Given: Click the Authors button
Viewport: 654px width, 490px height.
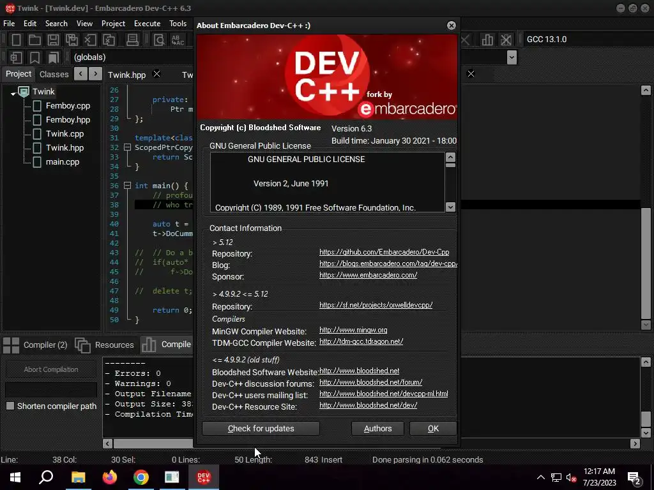Looking at the screenshot, I should (377, 428).
